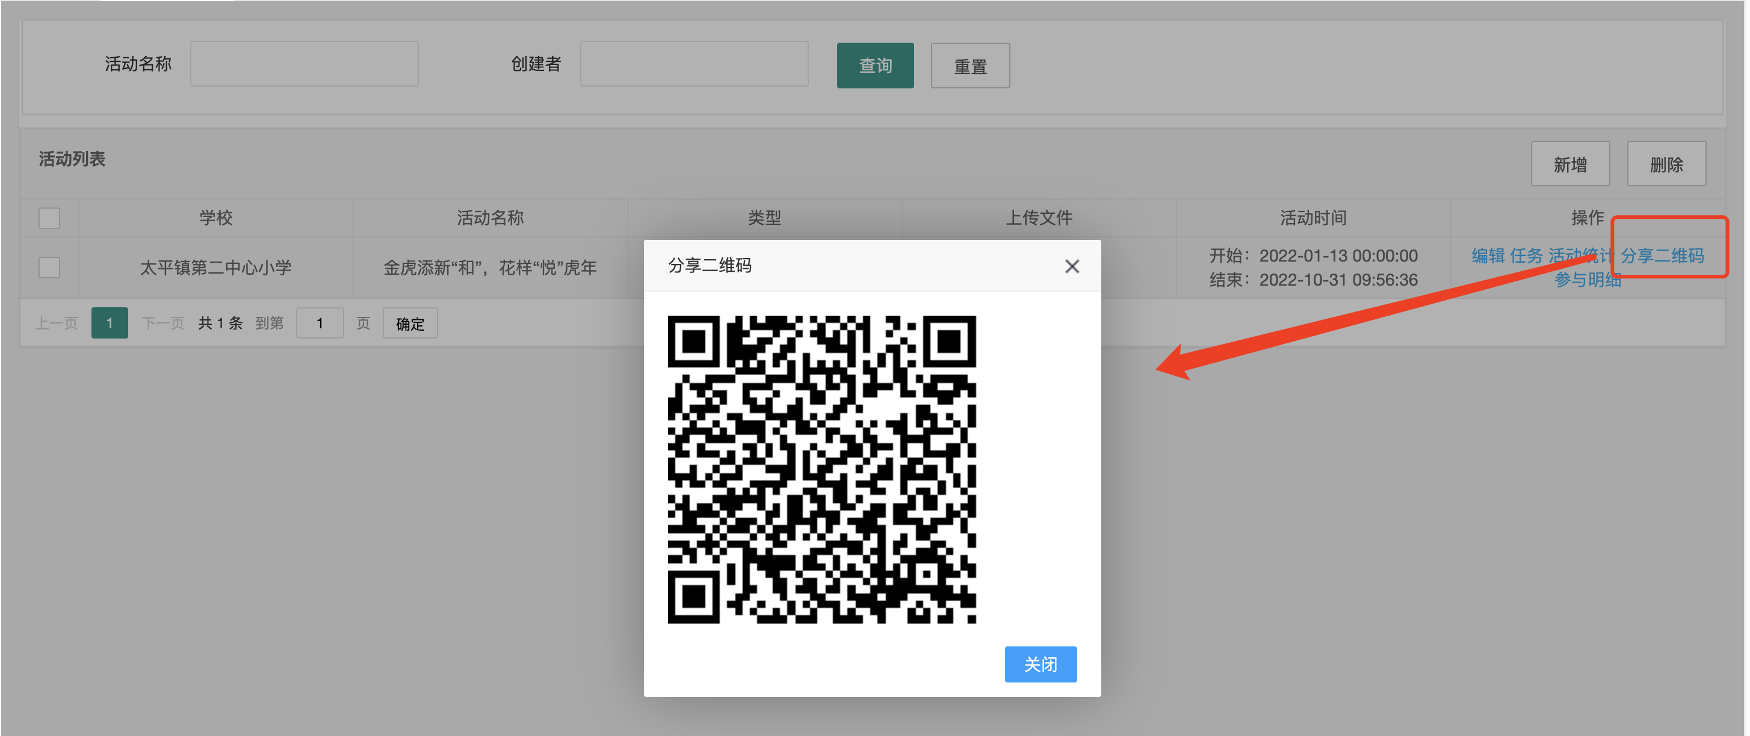Click the 类型 column header
Screen dimensions: 1750x736
[x=764, y=218]
